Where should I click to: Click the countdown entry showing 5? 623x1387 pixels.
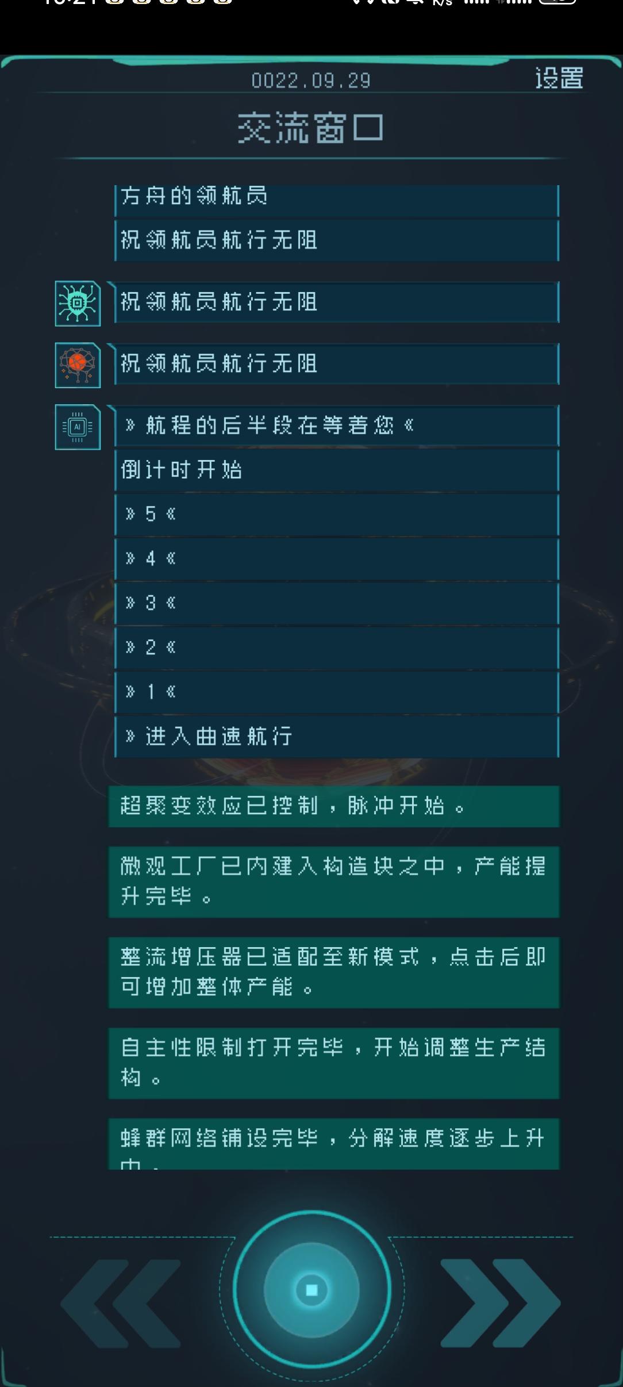[336, 514]
